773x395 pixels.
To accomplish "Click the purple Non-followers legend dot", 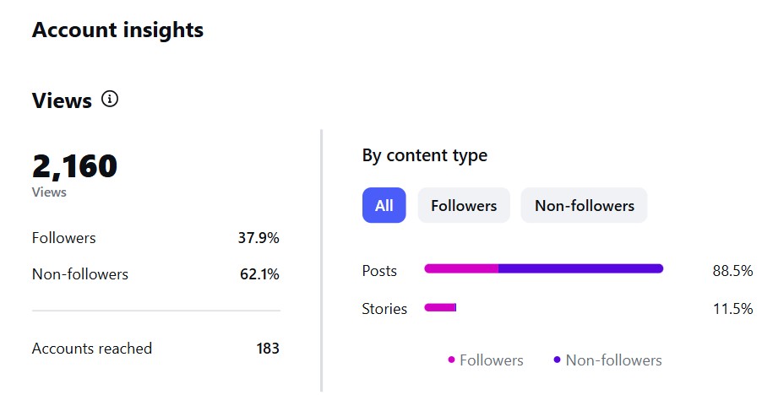I will pos(558,360).
